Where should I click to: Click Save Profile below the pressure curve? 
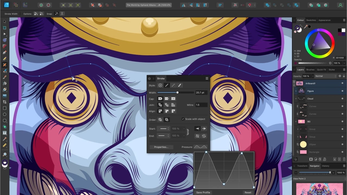(203, 193)
